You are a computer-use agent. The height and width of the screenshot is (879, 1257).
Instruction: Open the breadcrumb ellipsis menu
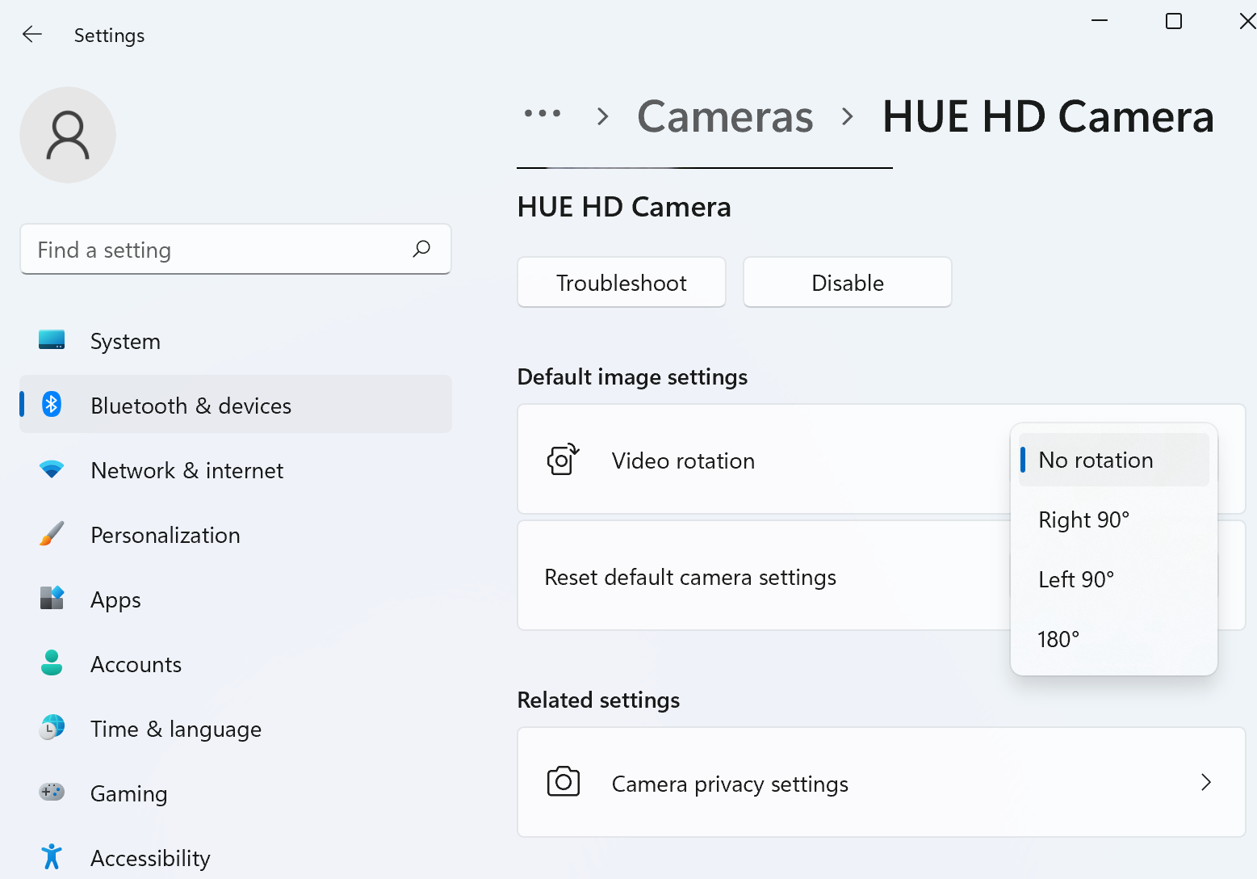(543, 114)
